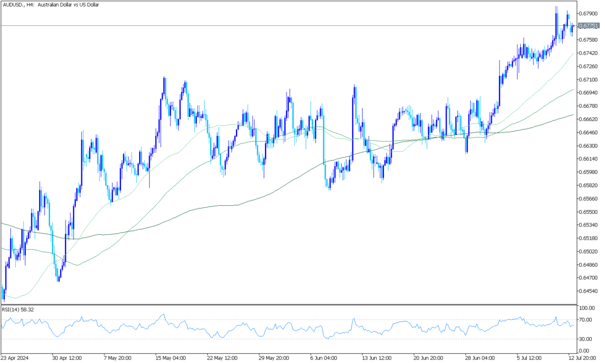Click the 6 Jun 04:00 time label
Screen dimensions: 605x363
point(324,358)
